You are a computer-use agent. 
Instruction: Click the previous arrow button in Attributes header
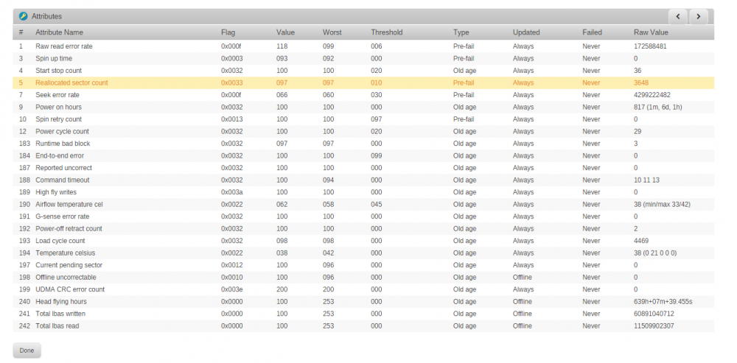click(678, 16)
